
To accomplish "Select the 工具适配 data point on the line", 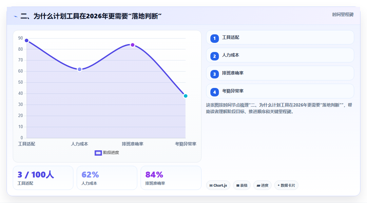I will 27,41.
